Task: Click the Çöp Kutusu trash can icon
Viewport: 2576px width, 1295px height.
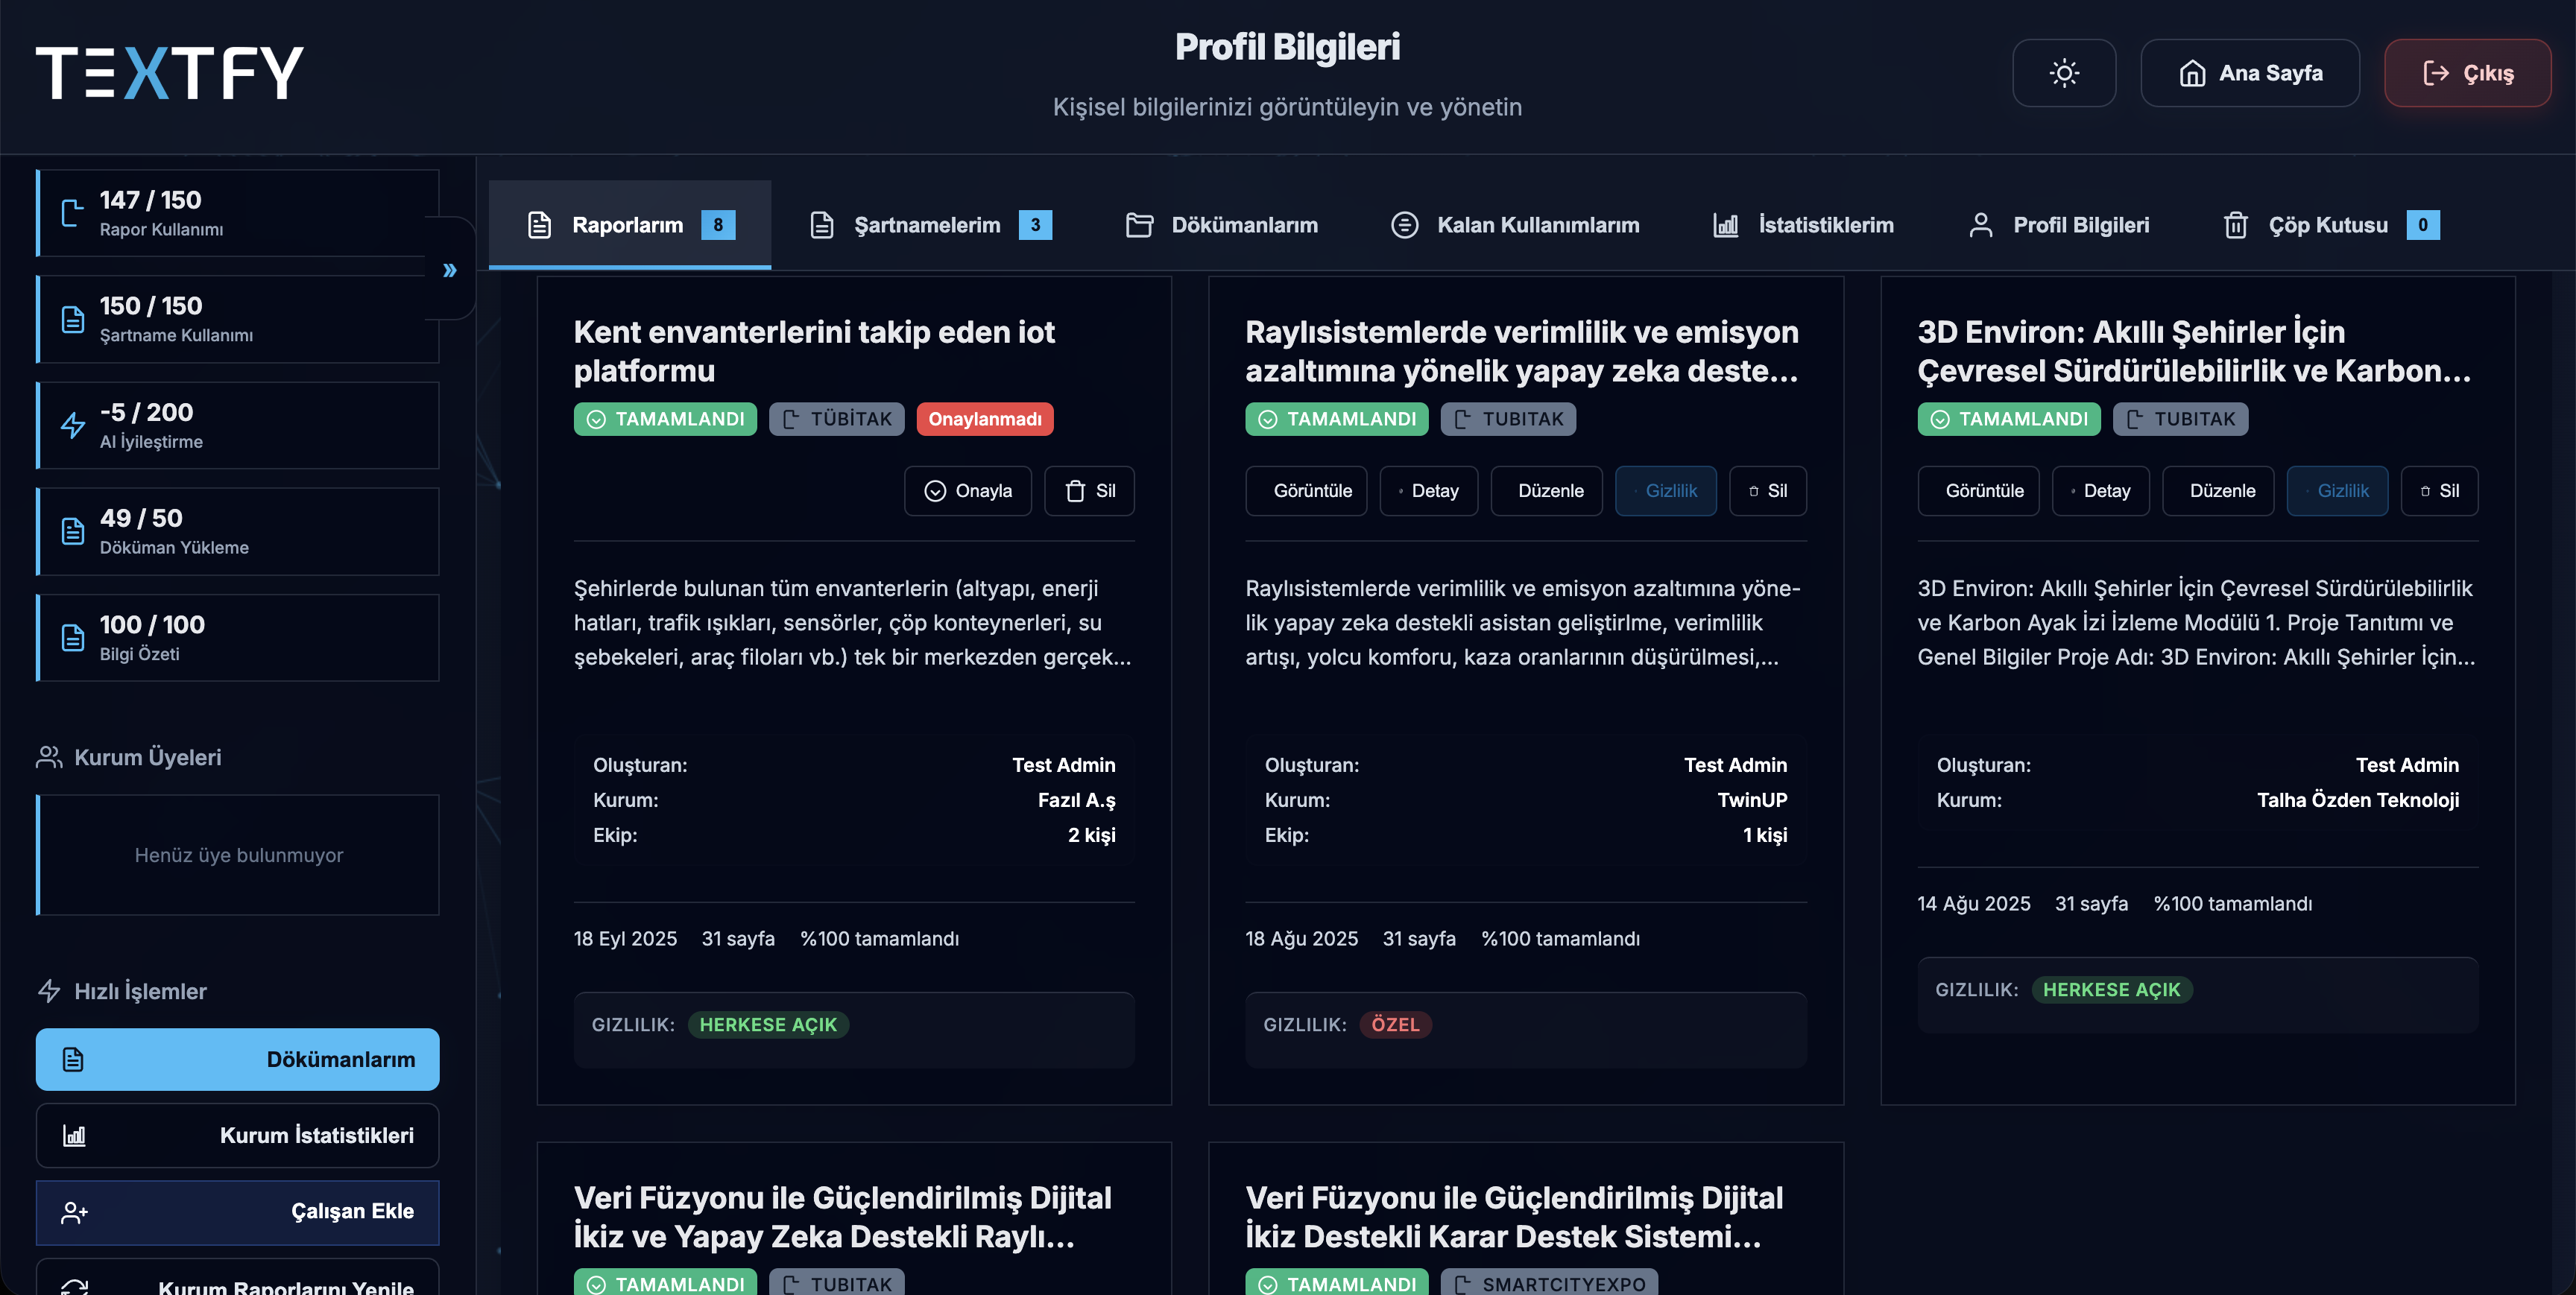Action: pos(2235,225)
